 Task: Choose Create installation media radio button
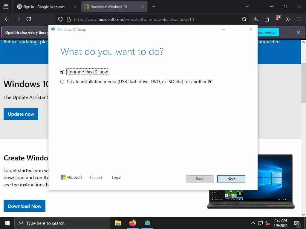[x=62, y=82]
